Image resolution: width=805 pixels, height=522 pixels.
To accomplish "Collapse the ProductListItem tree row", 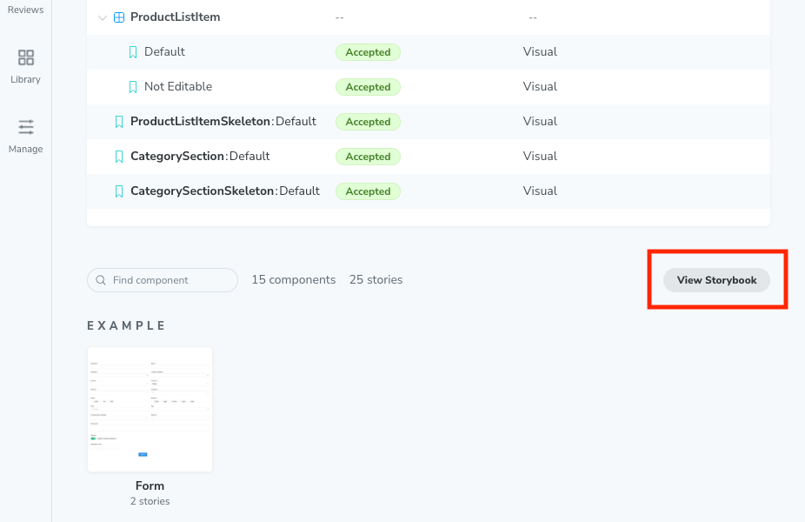I will tap(103, 17).
